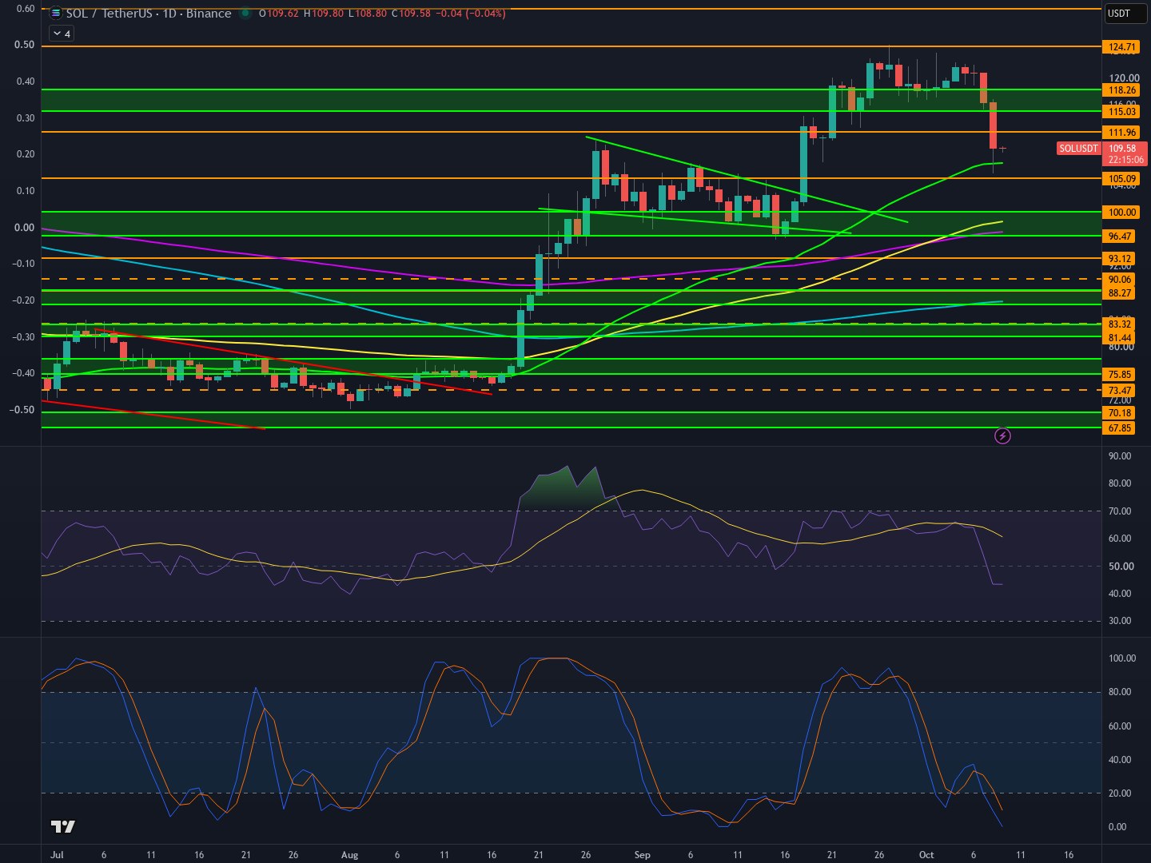Viewport: 1151px width, 863px height.
Task: Select the 105.09 price level label
Action: point(1122,179)
